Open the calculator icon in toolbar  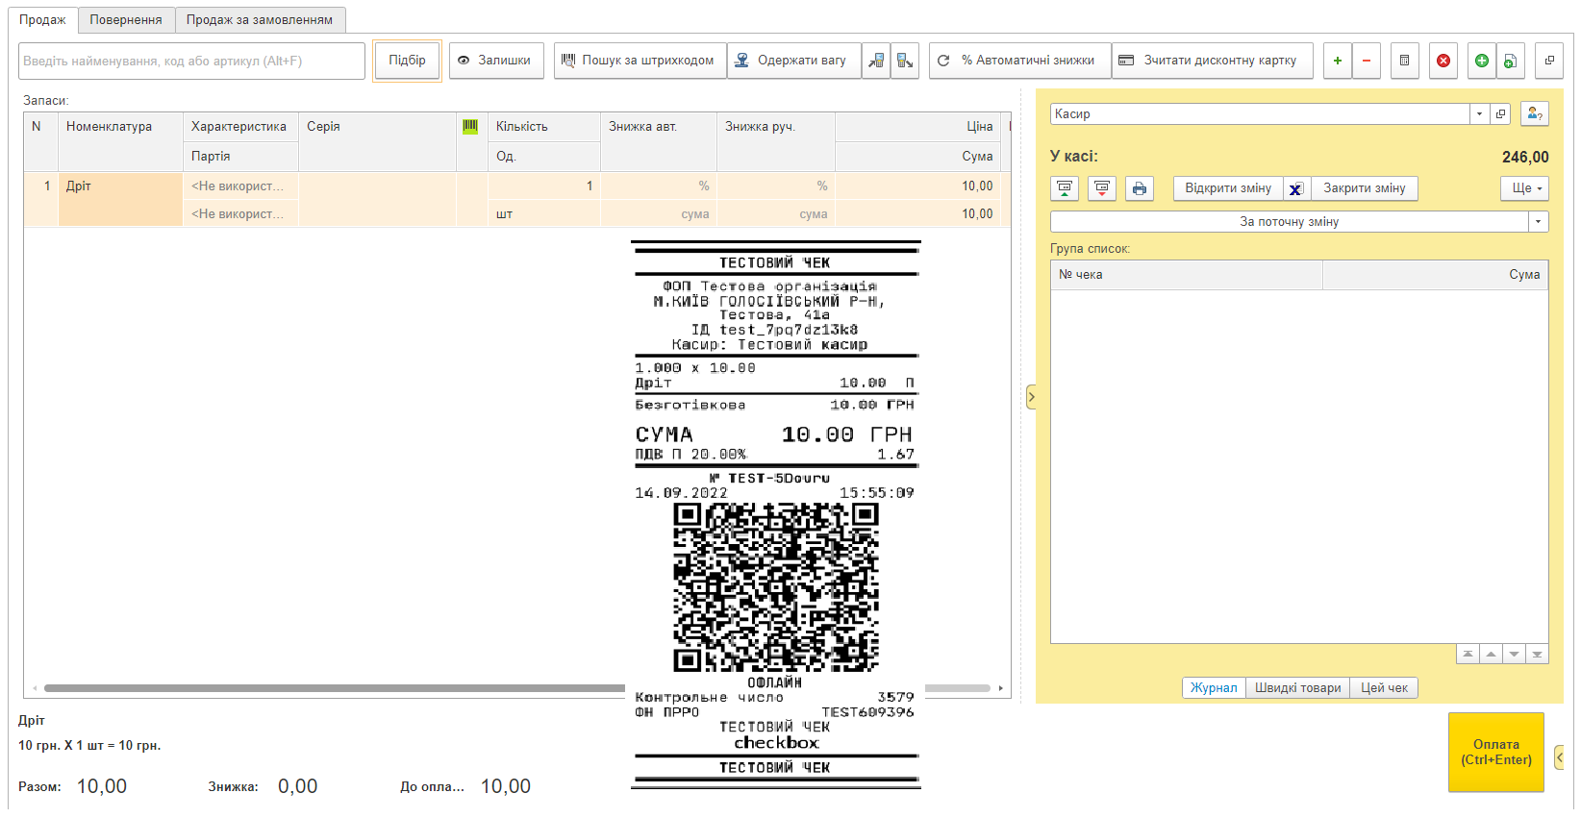tap(1404, 61)
